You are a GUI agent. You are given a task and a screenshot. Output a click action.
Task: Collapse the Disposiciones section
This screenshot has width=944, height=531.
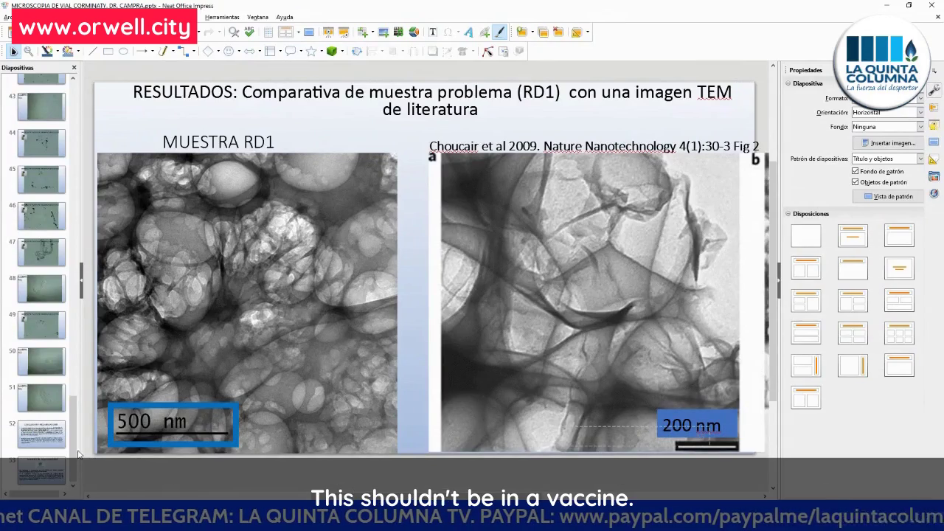click(x=788, y=214)
